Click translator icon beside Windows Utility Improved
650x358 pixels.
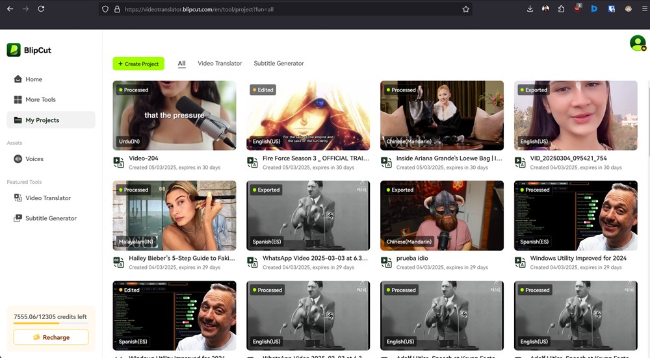tap(520, 262)
